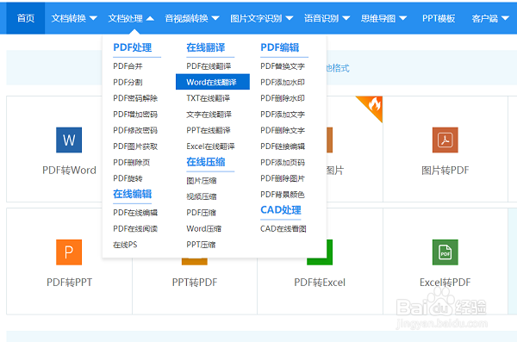Expand the 文档转换 dropdown menu
Viewport: 517px width, 342px height.
pyautogui.click(x=74, y=18)
